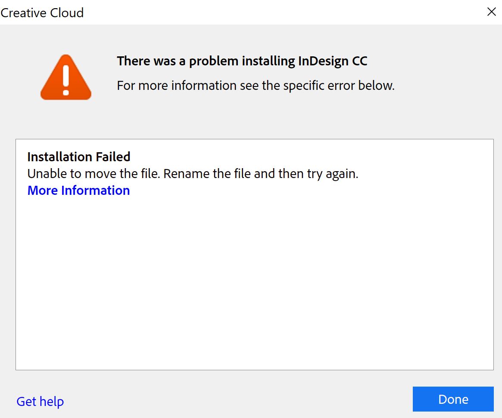The width and height of the screenshot is (502, 418).
Task: Close the Creative Cloud dialog window
Action: 491,12
